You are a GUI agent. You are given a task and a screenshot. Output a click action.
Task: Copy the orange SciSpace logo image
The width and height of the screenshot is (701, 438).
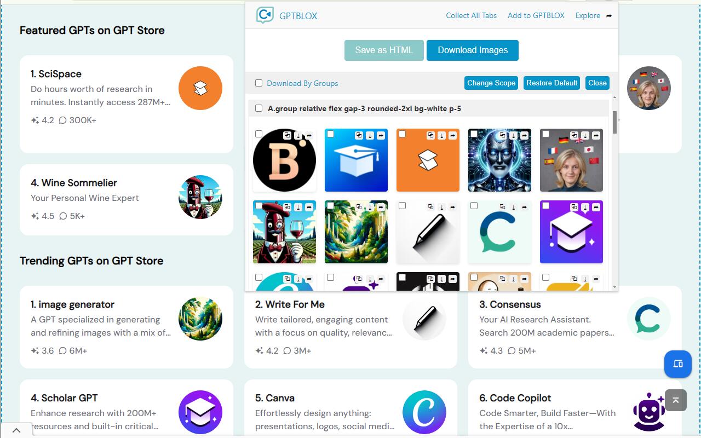tap(431, 135)
